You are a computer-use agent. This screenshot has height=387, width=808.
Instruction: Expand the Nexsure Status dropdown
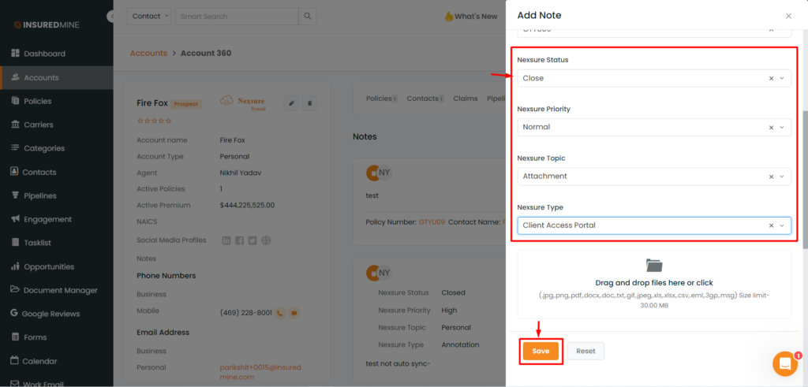782,78
